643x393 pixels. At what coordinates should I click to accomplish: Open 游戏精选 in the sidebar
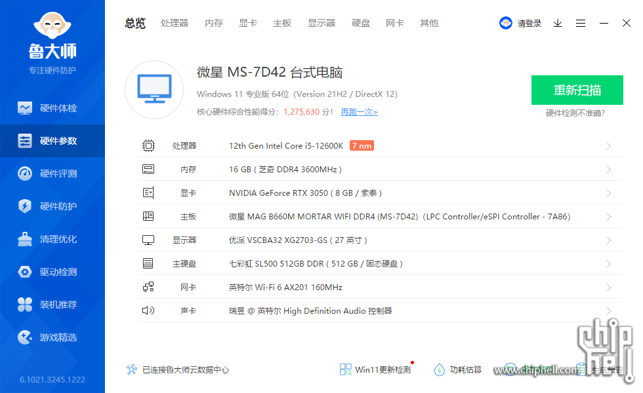[x=52, y=337]
